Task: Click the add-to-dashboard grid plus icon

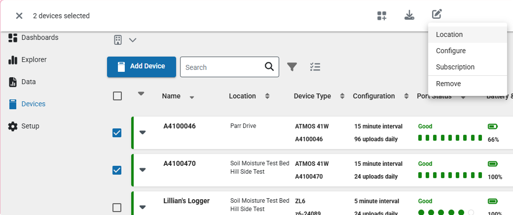Action: click(x=382, y=16)
